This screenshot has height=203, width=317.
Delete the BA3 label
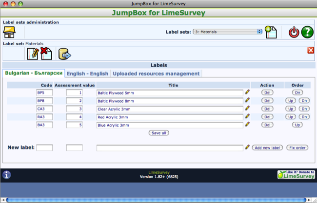pos(267,125)
